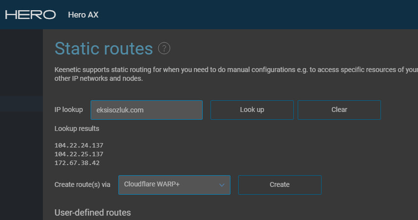
Task: Select lookup result 172.67.38.42
Action: pyautogui.click(x=77, y=163)
